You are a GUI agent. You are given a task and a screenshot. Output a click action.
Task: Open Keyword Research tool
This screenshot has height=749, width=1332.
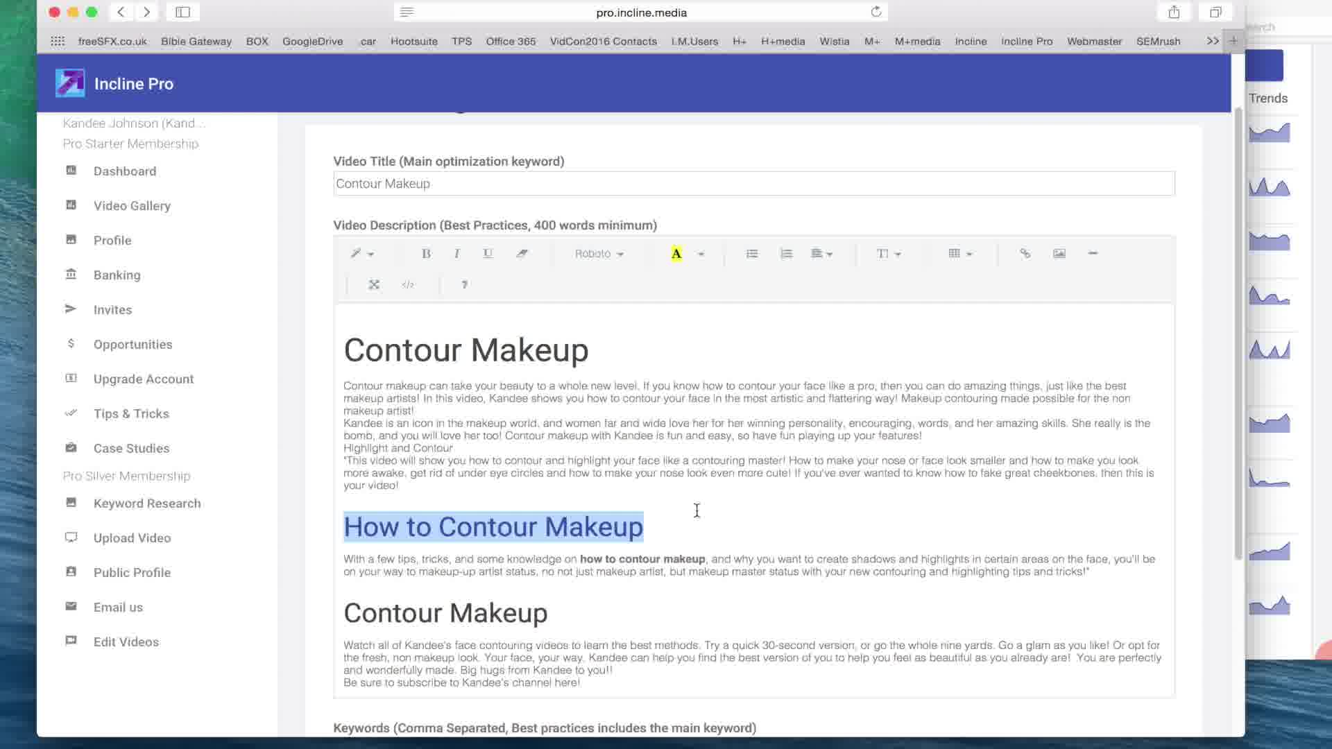147,503
